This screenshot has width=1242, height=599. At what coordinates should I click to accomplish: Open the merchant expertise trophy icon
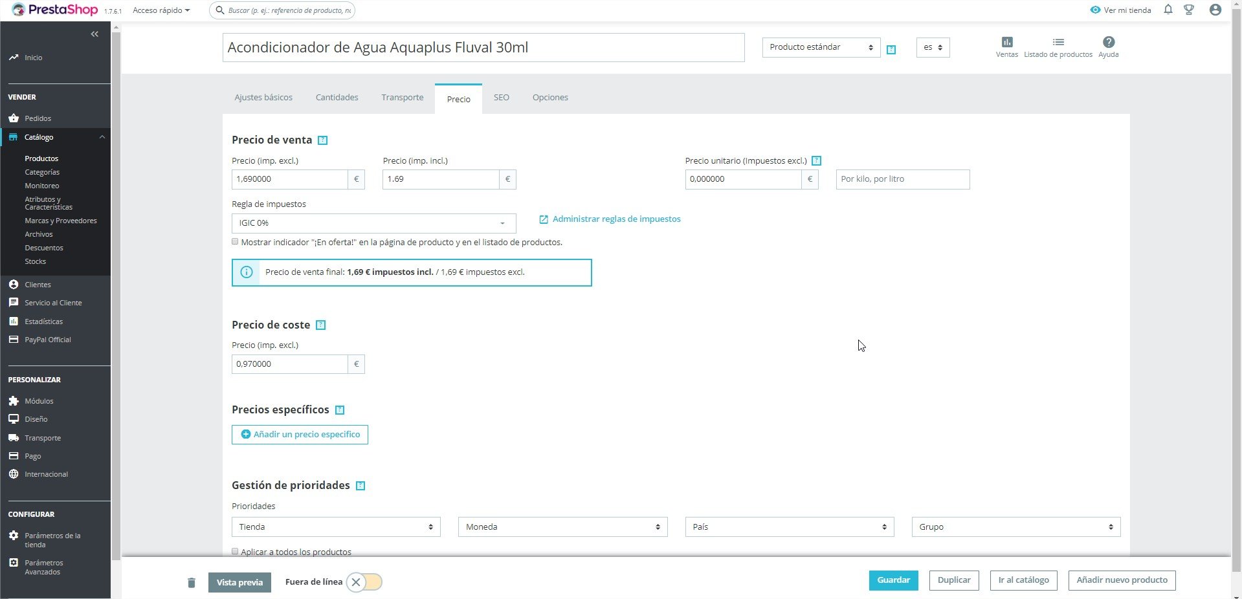1189,10
